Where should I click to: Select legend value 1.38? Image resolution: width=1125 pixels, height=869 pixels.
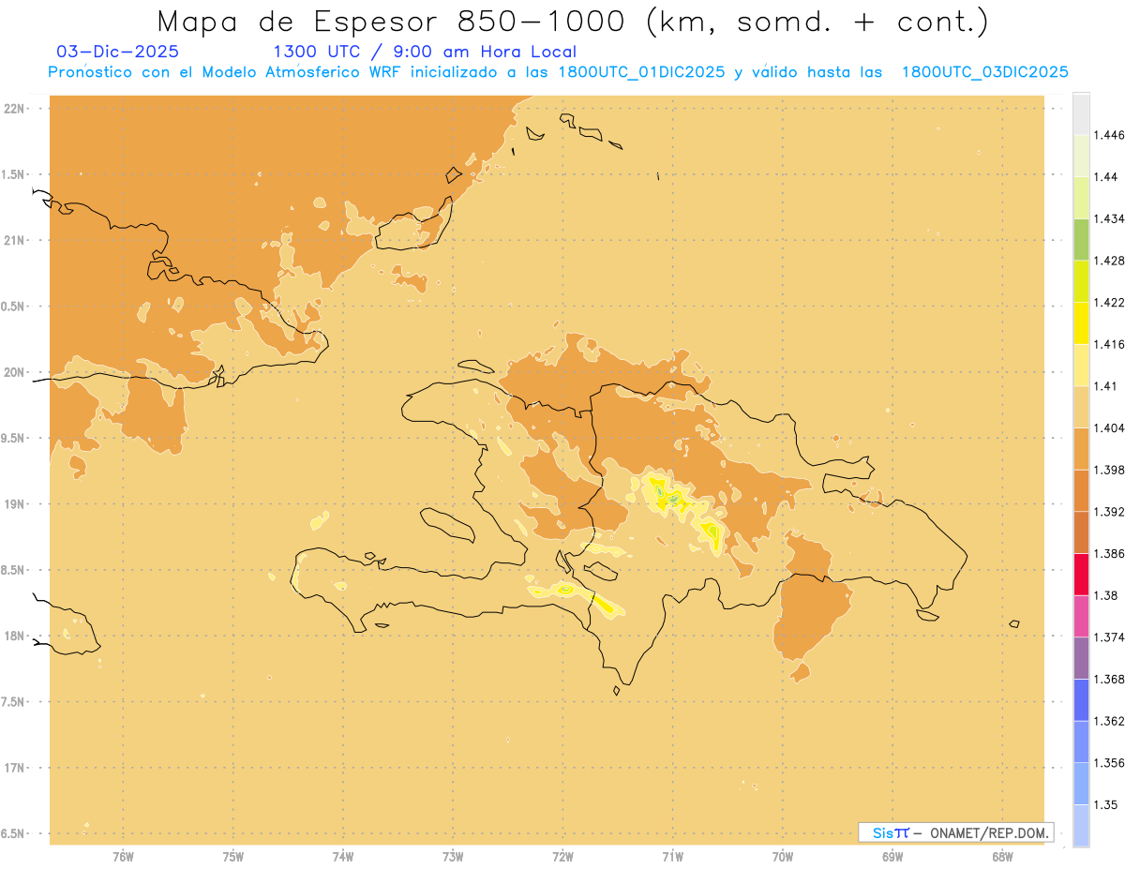coord(1104,595)
